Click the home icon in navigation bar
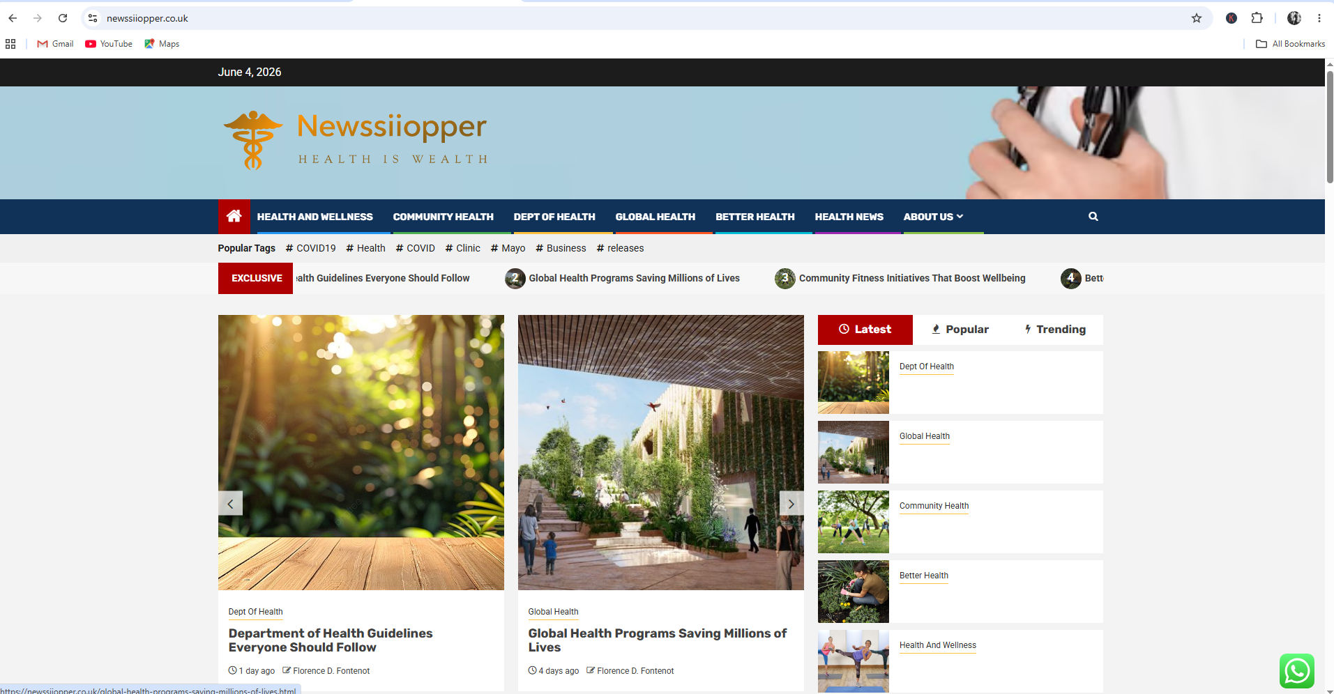This screenshot has width=1334, height=694. point(234,216)
